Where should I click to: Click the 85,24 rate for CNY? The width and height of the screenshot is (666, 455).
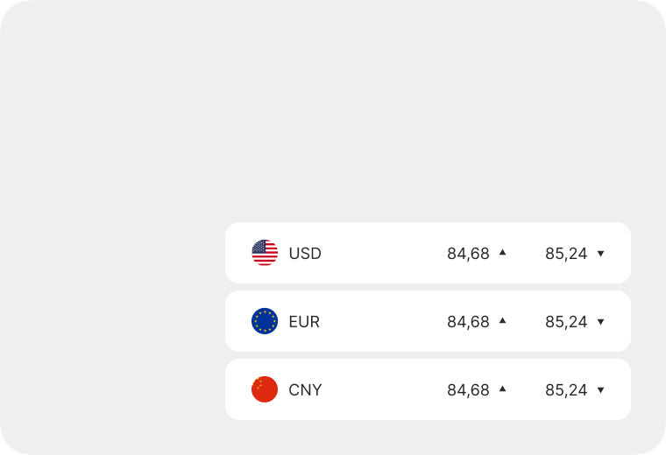tap(566, 390)
